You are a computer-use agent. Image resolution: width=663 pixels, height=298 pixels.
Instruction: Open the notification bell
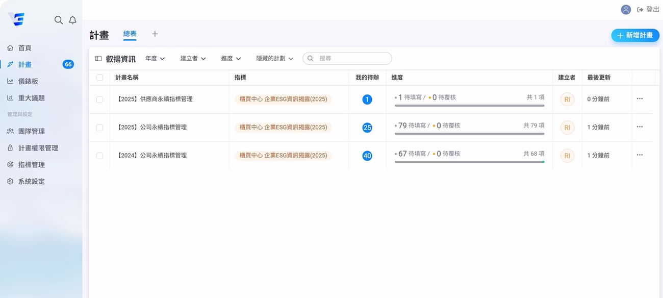tap(72, 20)
